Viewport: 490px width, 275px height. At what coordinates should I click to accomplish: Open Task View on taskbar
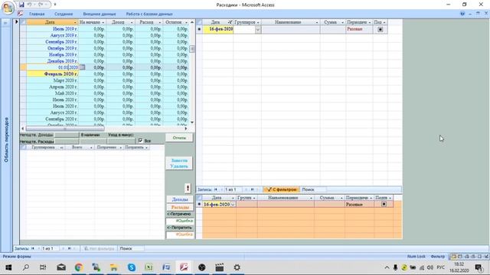pyautogui.click(x=43, y=267)
